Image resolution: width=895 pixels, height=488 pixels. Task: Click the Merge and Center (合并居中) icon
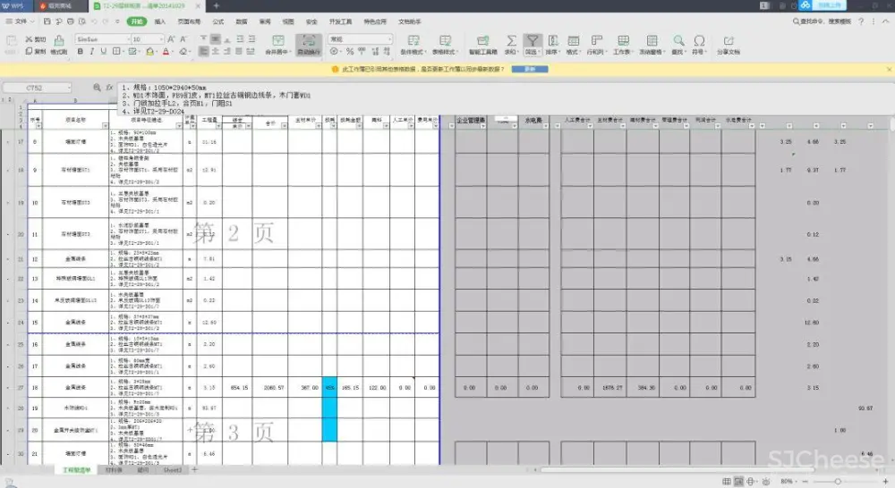coord(277,42)
